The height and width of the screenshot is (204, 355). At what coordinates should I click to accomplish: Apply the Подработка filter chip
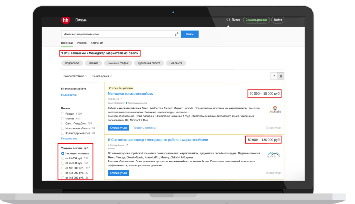[72, 63]
